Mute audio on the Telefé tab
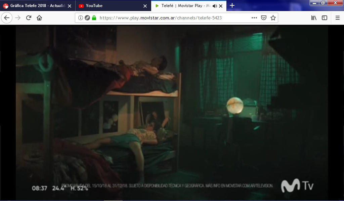The width and height of the screenshot is (344, 201). click(215, 6)
